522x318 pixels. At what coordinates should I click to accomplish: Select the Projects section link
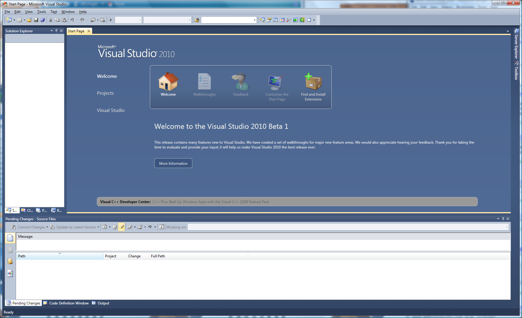coord(105,93)
